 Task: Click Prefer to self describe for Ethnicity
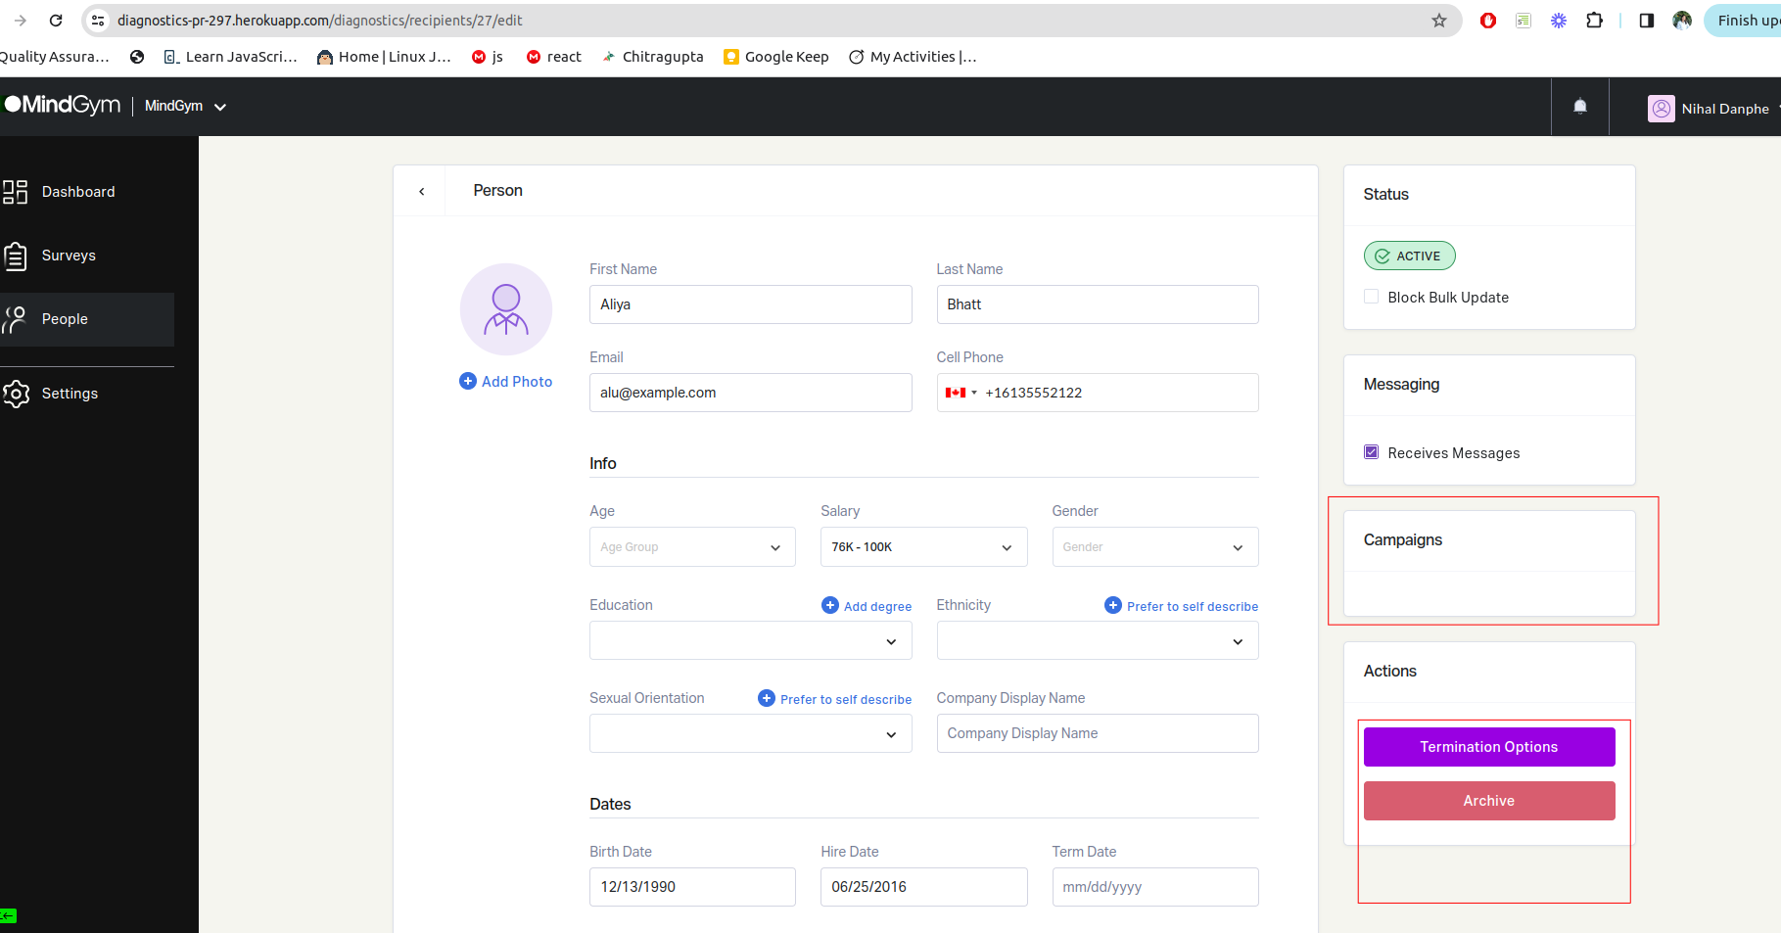tap(1182, 606)
